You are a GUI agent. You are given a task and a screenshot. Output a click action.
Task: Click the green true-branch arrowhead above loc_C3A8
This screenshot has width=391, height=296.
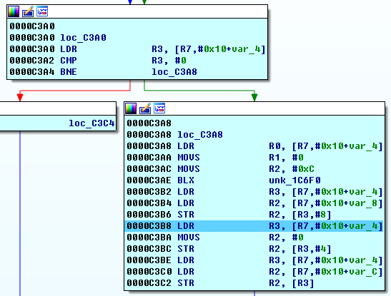coord(254,97)
